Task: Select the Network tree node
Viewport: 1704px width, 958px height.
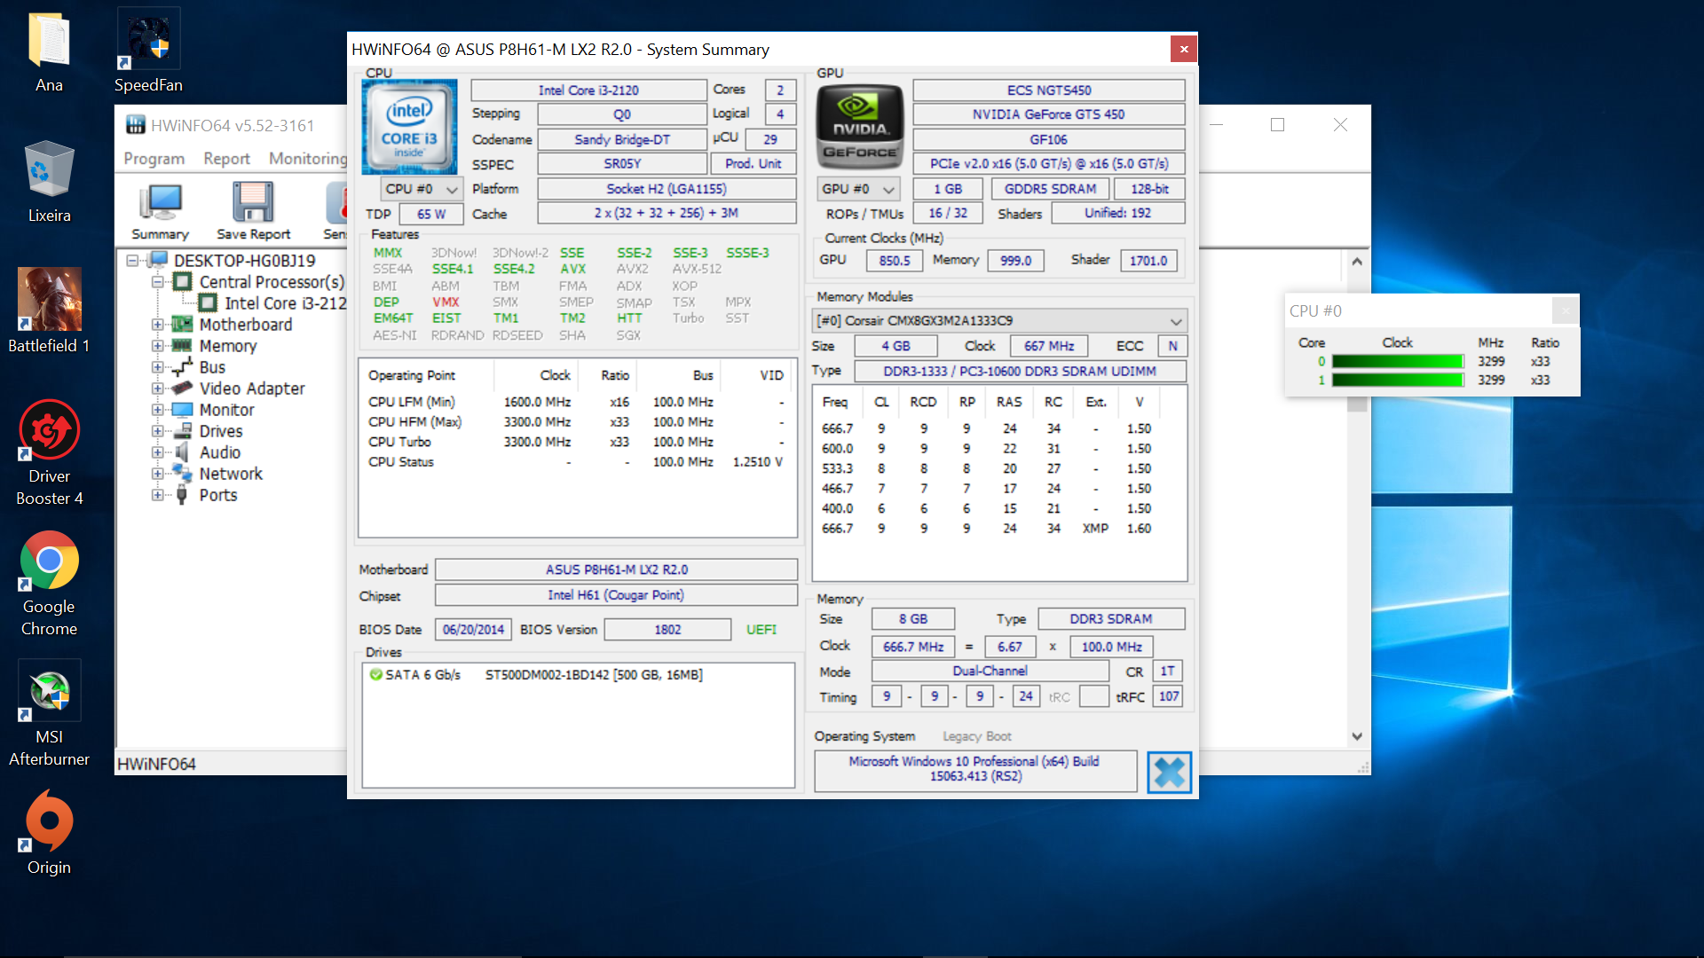Action: (231, 474)
